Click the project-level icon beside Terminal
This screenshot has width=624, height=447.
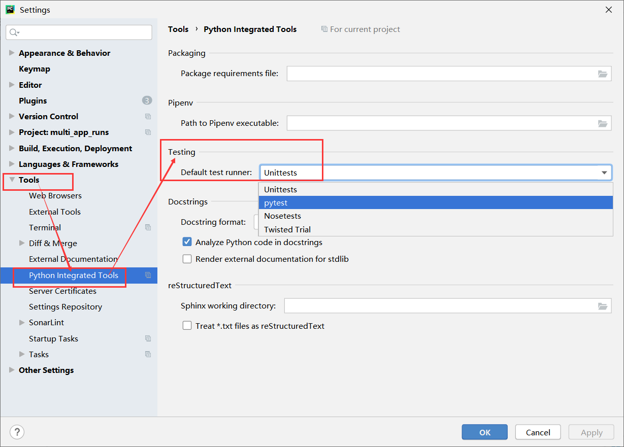tap(148, 227)
